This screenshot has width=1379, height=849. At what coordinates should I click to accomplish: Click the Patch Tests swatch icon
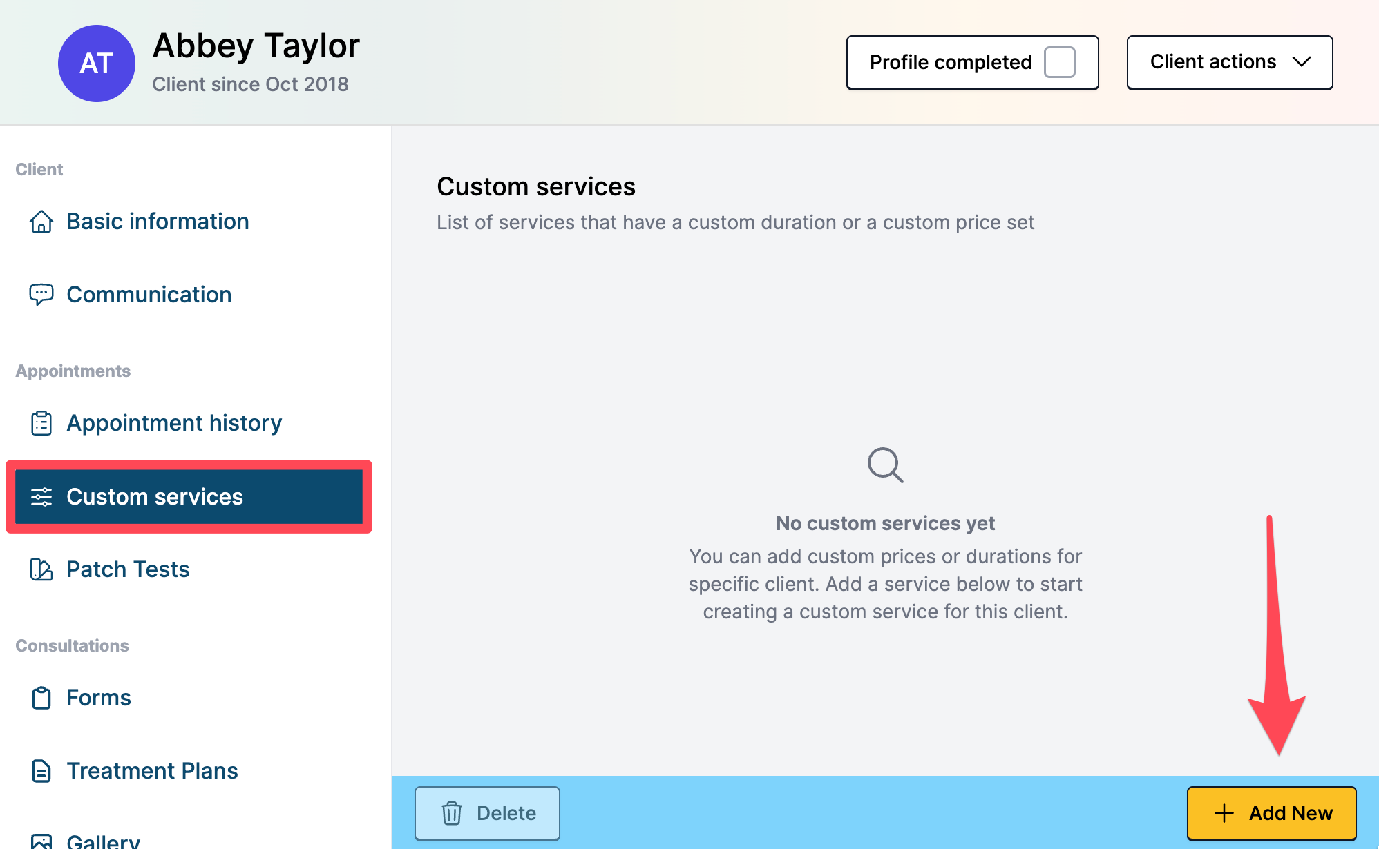pyautogui.click(x=41, y=569)
